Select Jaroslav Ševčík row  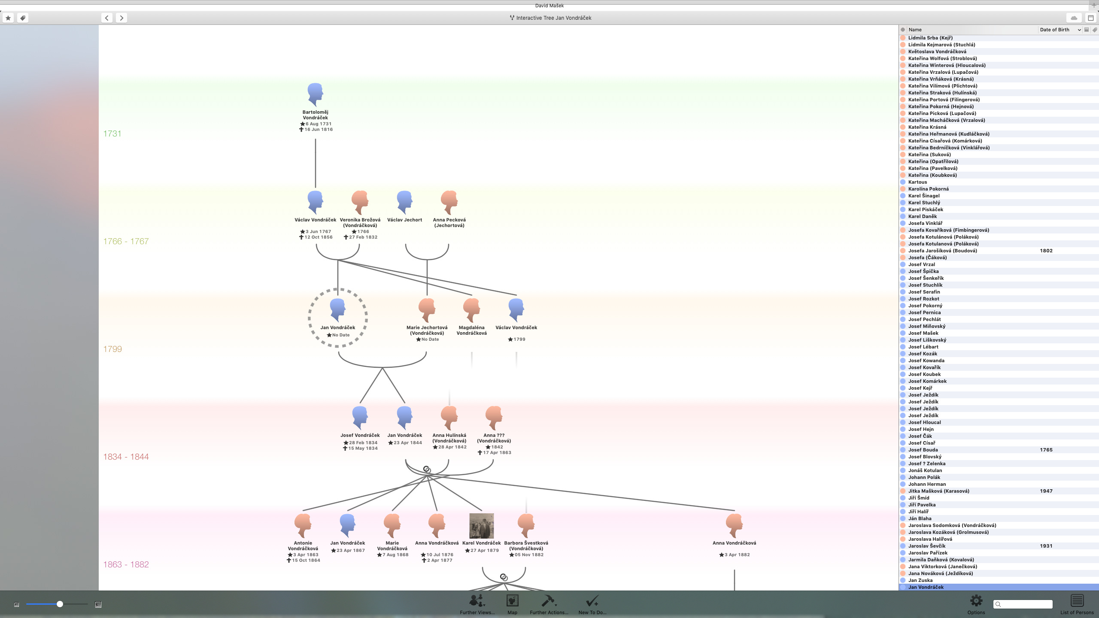999,546
